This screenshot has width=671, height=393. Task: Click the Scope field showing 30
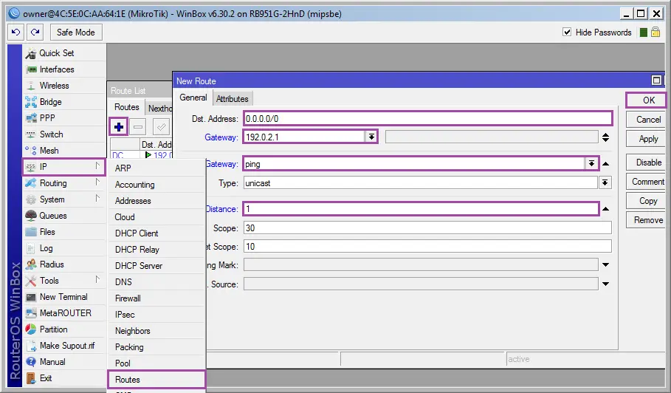coord(427,228)
